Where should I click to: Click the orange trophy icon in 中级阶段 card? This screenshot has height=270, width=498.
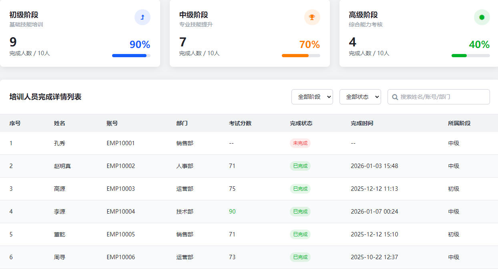click(312, 17)
